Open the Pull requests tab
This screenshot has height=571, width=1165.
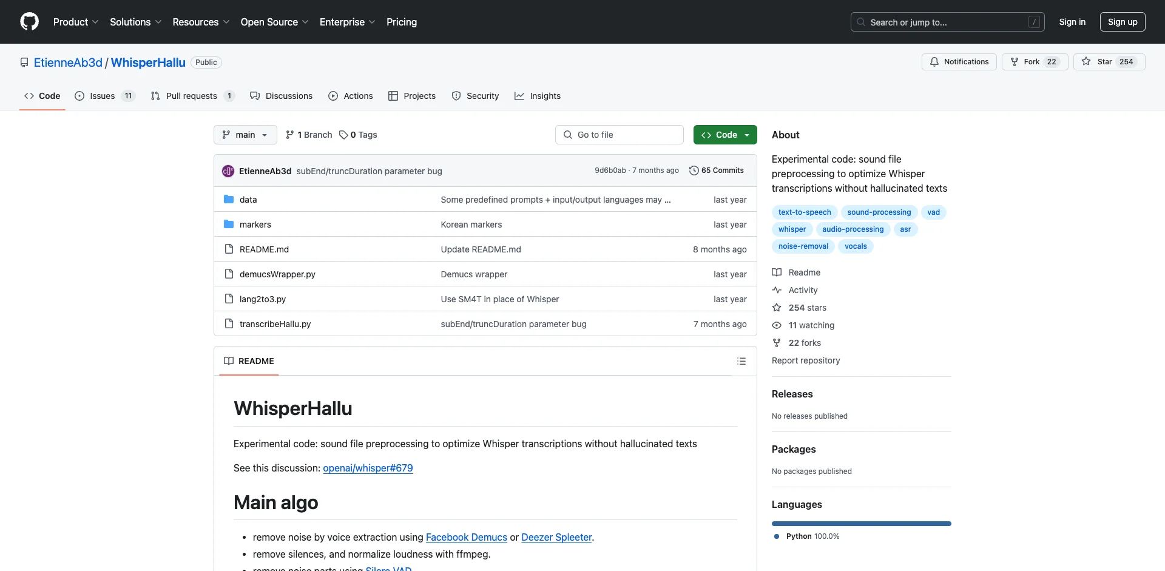(192, 96)
